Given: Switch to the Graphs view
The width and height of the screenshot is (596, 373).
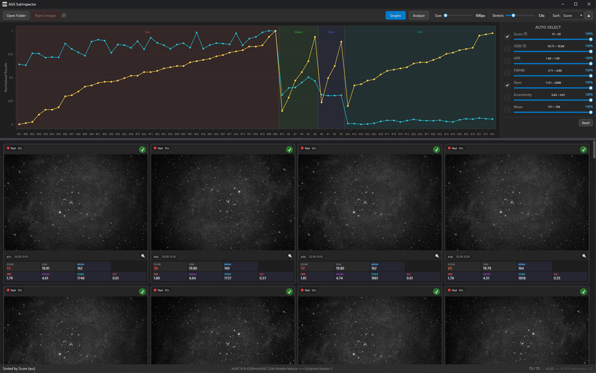Looking at the screenshot, I should (395, 16).
